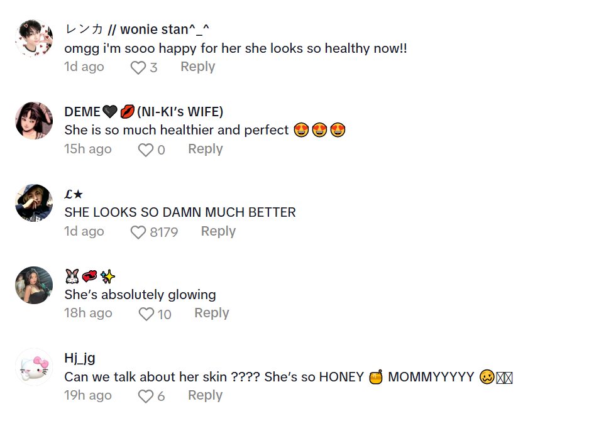Visit the 'wonie stan^_^' username link

tap(136, 30)
